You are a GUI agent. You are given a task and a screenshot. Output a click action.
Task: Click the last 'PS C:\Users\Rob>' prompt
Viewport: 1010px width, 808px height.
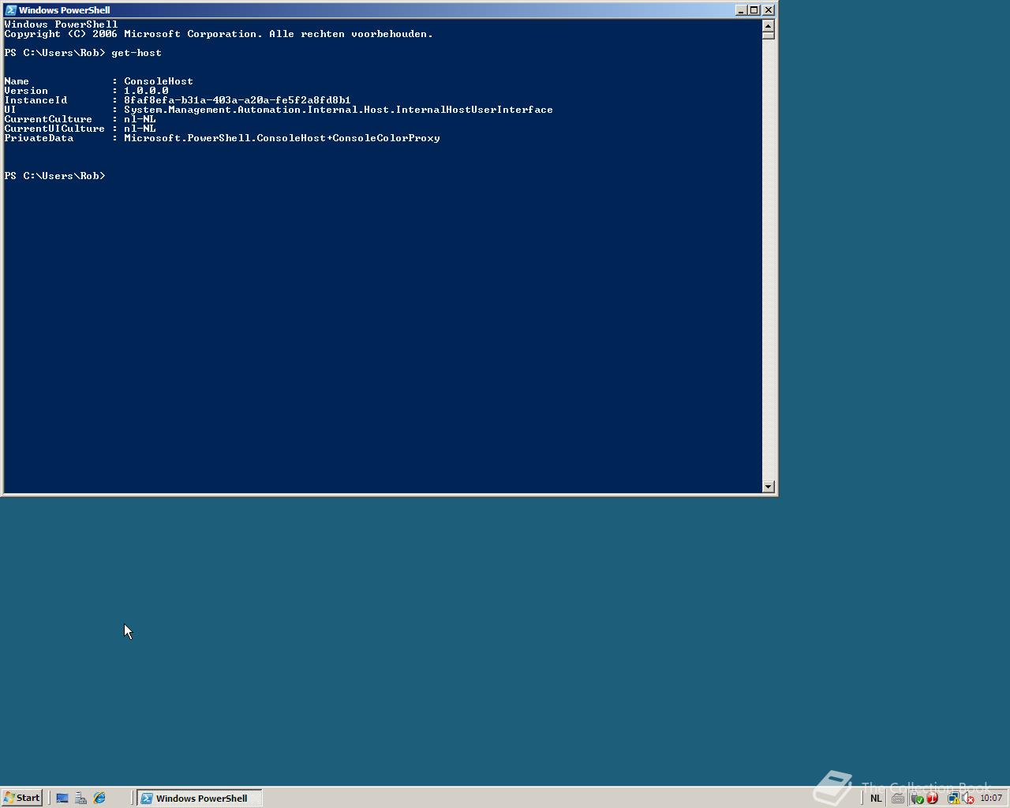54,176
